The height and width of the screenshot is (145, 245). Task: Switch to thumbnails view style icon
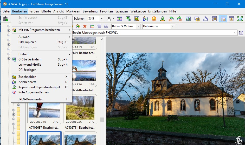tap(92, 26)
